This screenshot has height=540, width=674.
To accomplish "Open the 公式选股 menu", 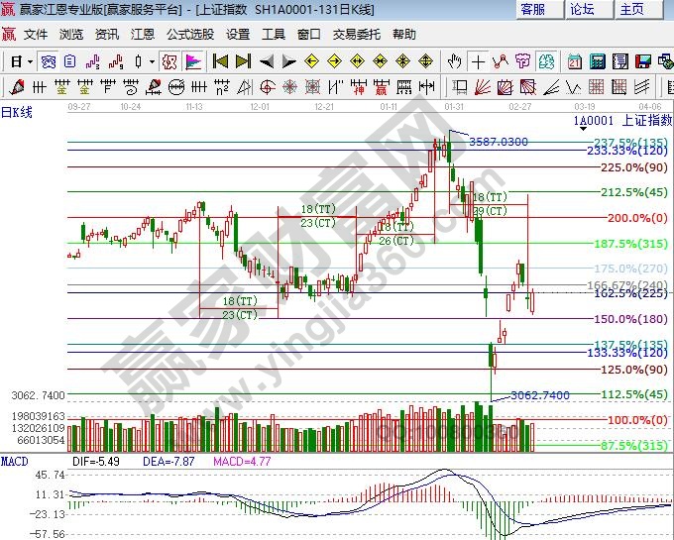I will coord(189,34).
